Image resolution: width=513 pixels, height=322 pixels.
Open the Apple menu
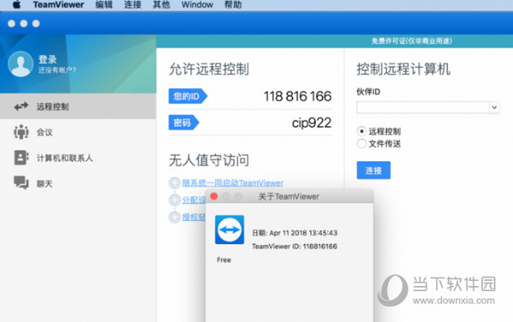pyautogui.click(x=16, y=4)
